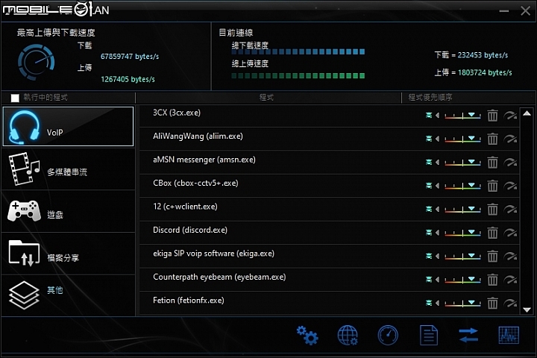This screenshot has height=358, width=537.
Task: Open speed limit gauge for CBox
Action: [x=510, y=186]
